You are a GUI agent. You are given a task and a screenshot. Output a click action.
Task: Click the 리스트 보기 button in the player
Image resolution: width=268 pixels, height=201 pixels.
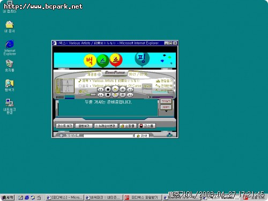(64, 126)
